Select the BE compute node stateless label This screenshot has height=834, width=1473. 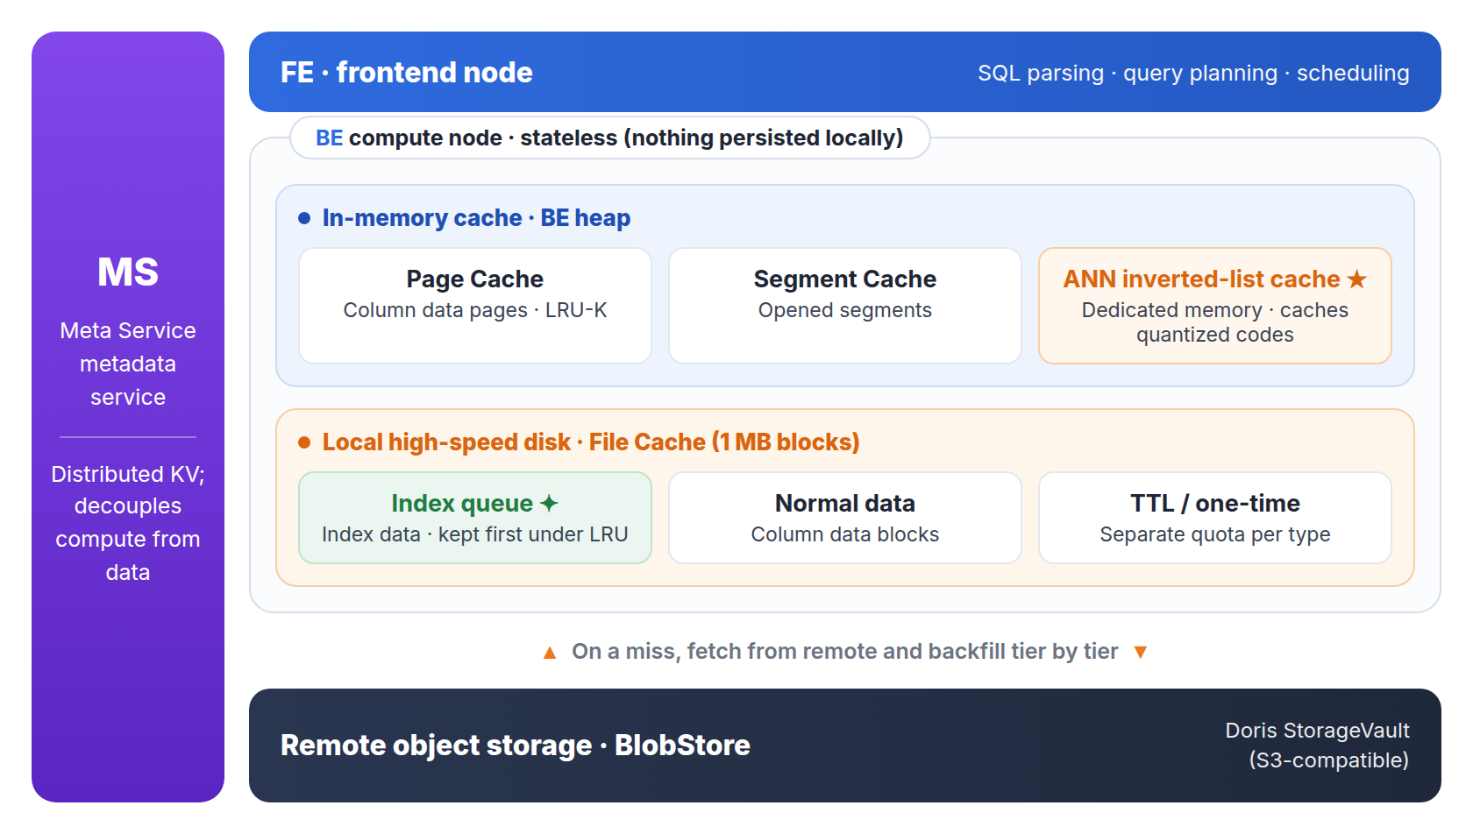(x=610, y=138)
